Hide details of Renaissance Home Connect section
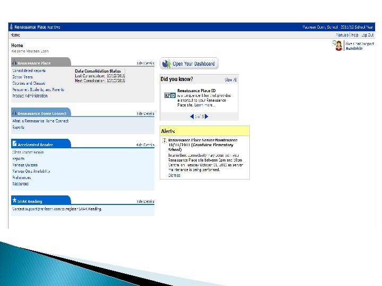The width and height of the screenshot is (382, 286). (145, 113)
